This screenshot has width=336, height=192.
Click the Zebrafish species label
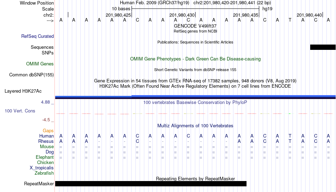pyautogui.click(x=44, y=173)
